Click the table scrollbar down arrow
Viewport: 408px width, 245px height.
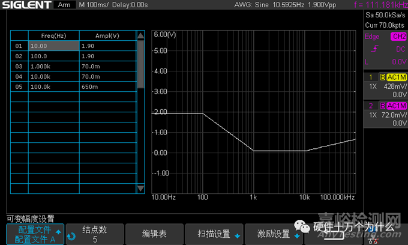(141, 188)
